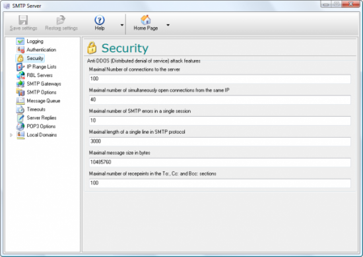
Task: Select the Security tree item label
Action: (x=35, y=58)
